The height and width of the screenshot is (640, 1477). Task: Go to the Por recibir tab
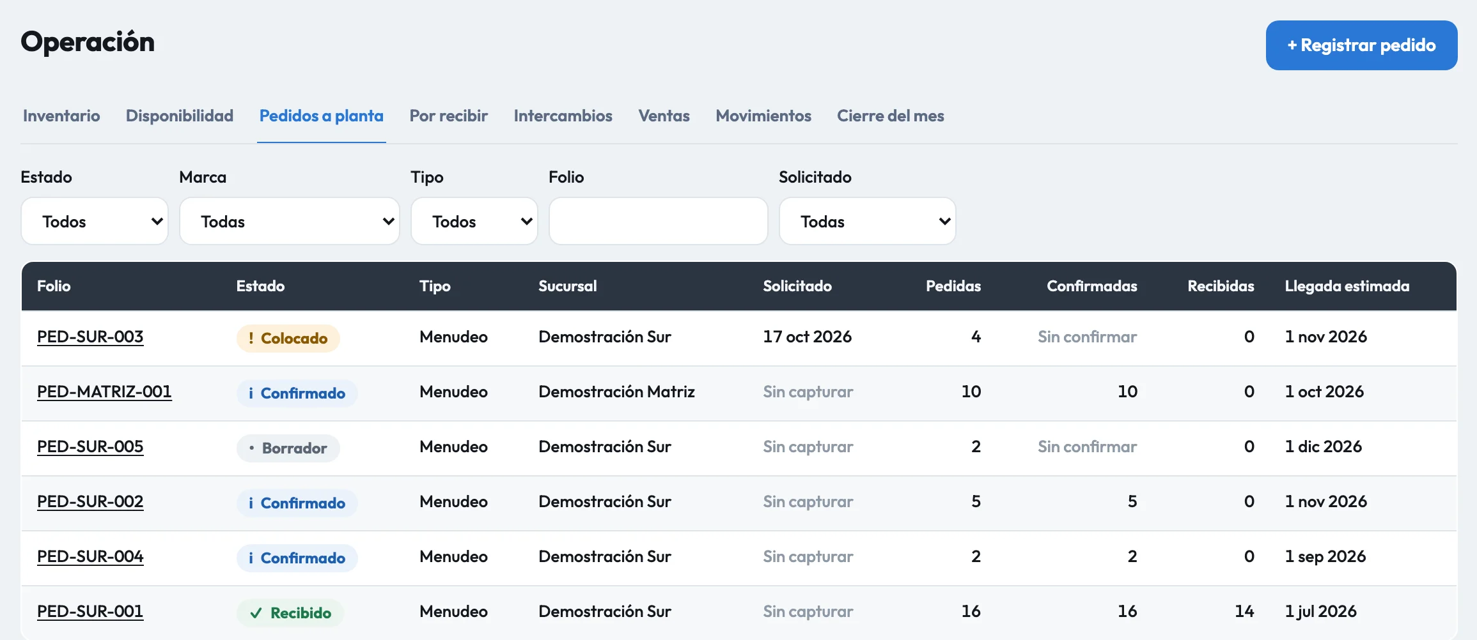click(449, 116)
